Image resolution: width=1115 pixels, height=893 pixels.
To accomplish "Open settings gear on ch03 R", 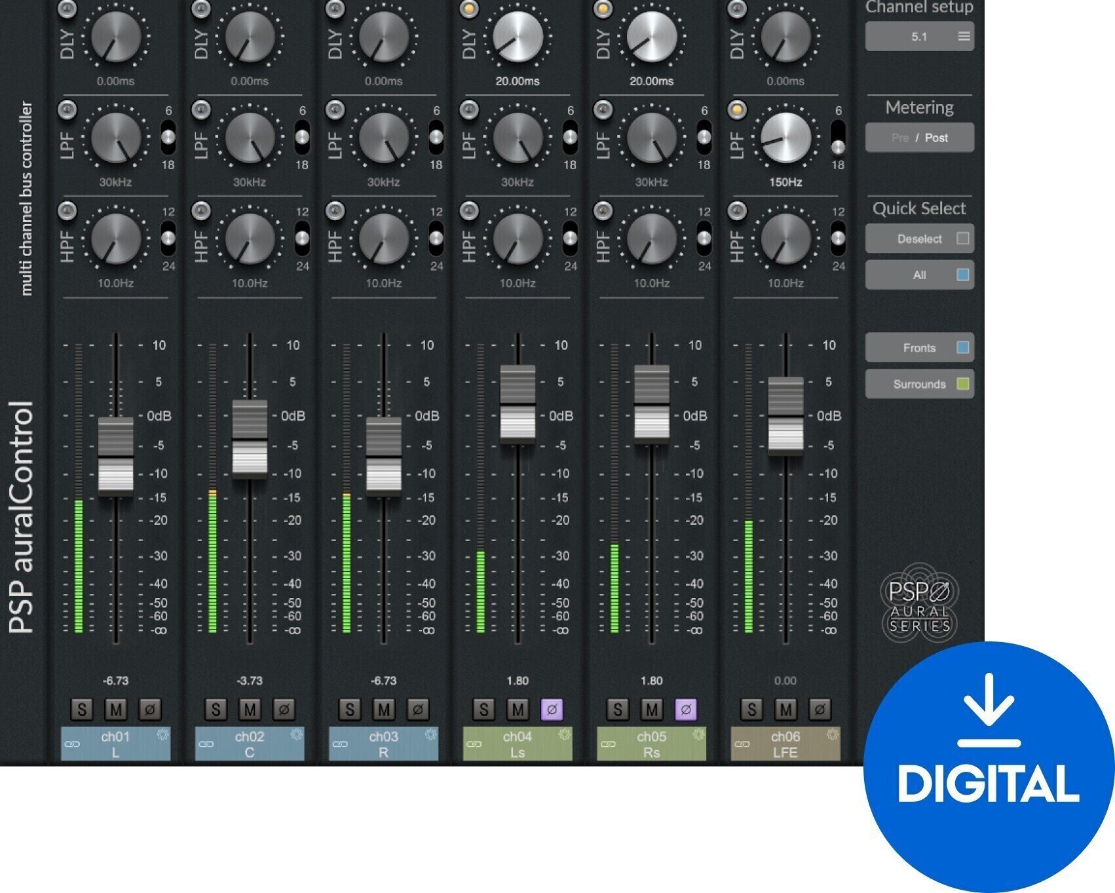I will 430,734.
